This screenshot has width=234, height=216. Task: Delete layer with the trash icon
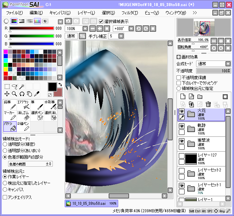click(x=209, y=104)
